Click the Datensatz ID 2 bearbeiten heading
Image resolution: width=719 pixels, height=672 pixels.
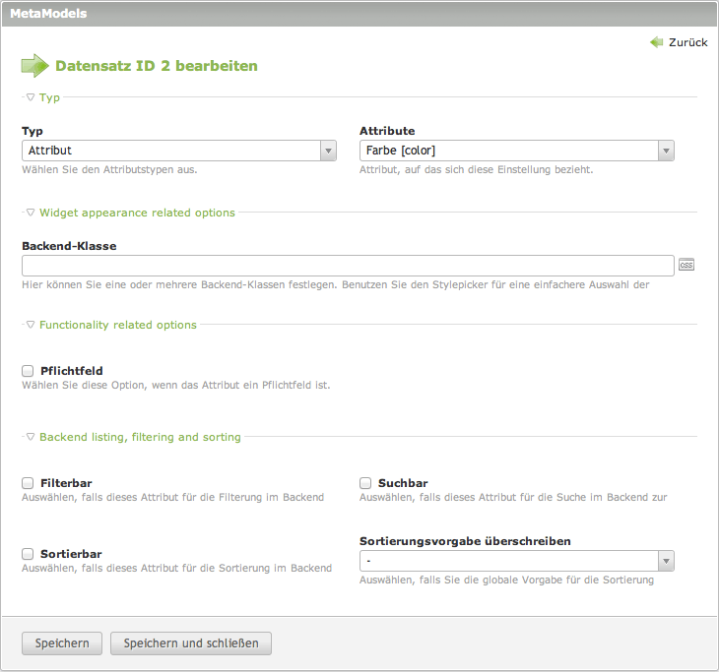(157, 66)
